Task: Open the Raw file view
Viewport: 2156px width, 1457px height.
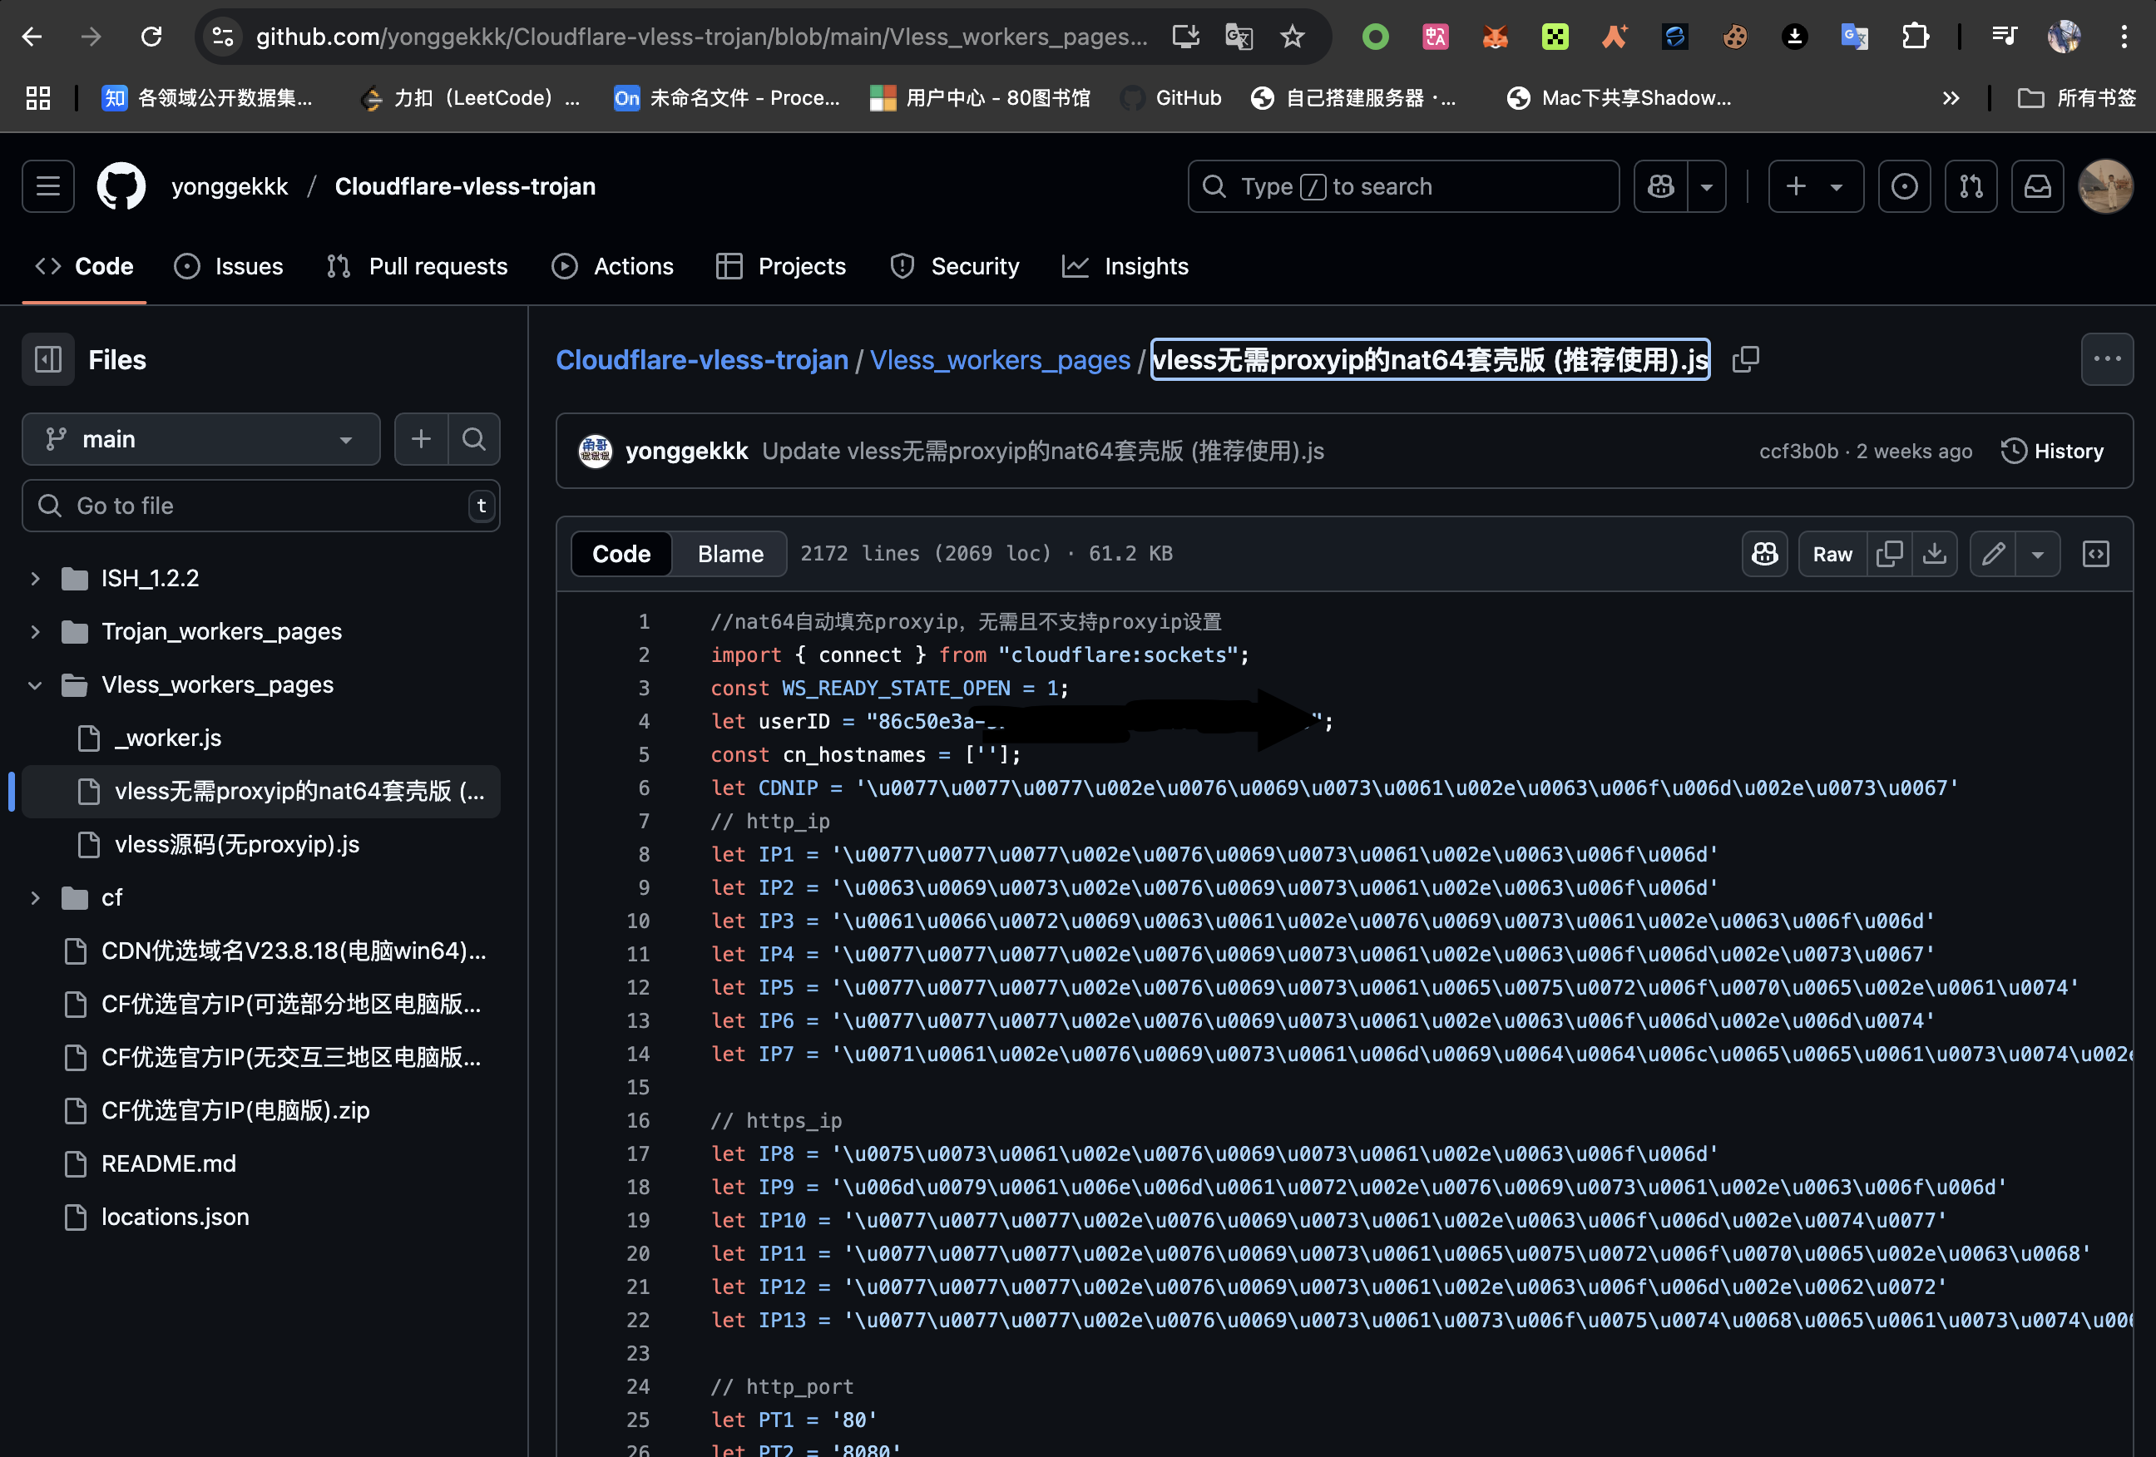Action: (1832, 553)
